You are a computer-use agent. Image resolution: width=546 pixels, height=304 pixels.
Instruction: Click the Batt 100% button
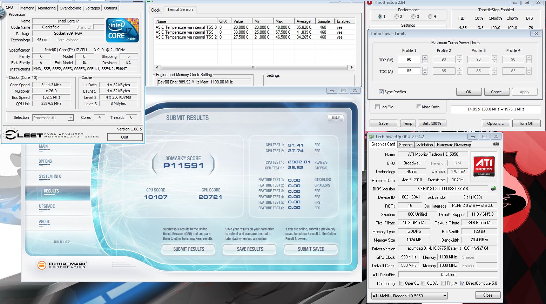432,123
